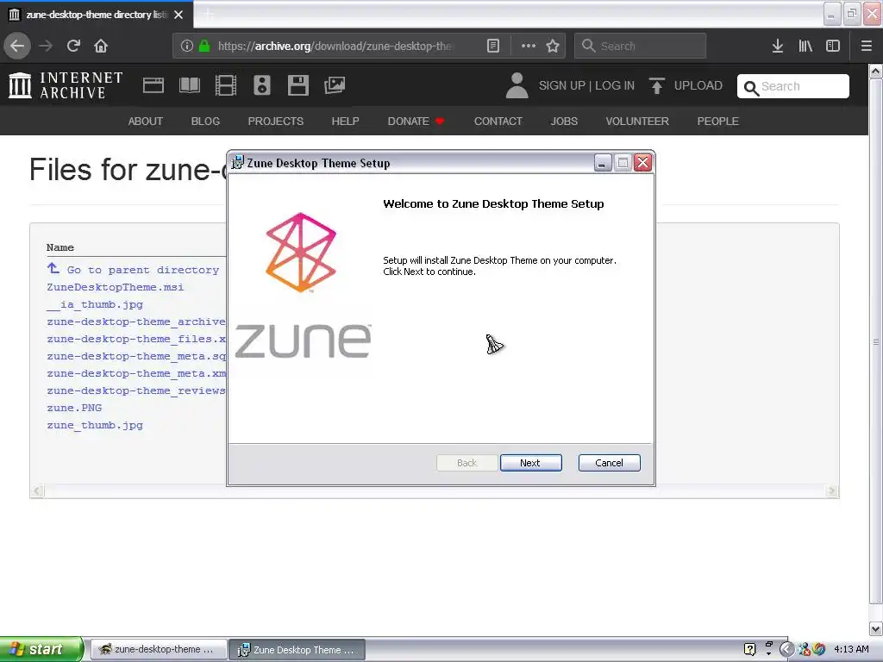The height and width of the screenshot is (662, 883).
Task: Show site information icon in address bar
Action: coord(187,46)
